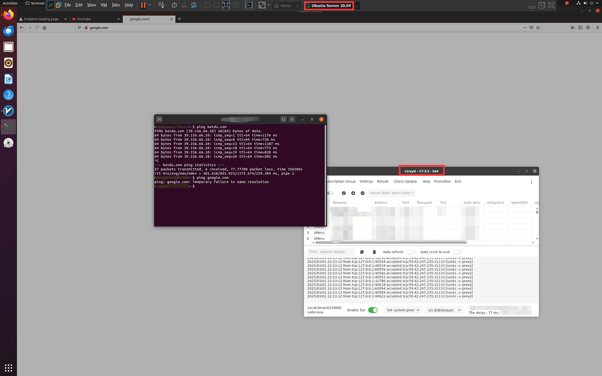Open a new Firefox tab with plus

179,19
